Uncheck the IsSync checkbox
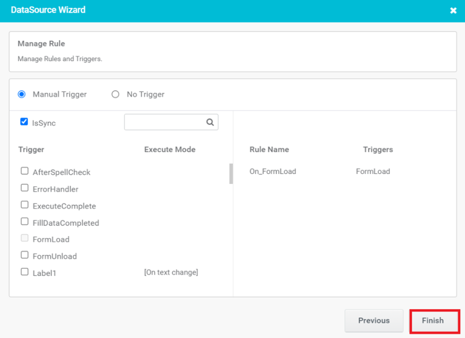The image size is (465, 338). point(24,122)
